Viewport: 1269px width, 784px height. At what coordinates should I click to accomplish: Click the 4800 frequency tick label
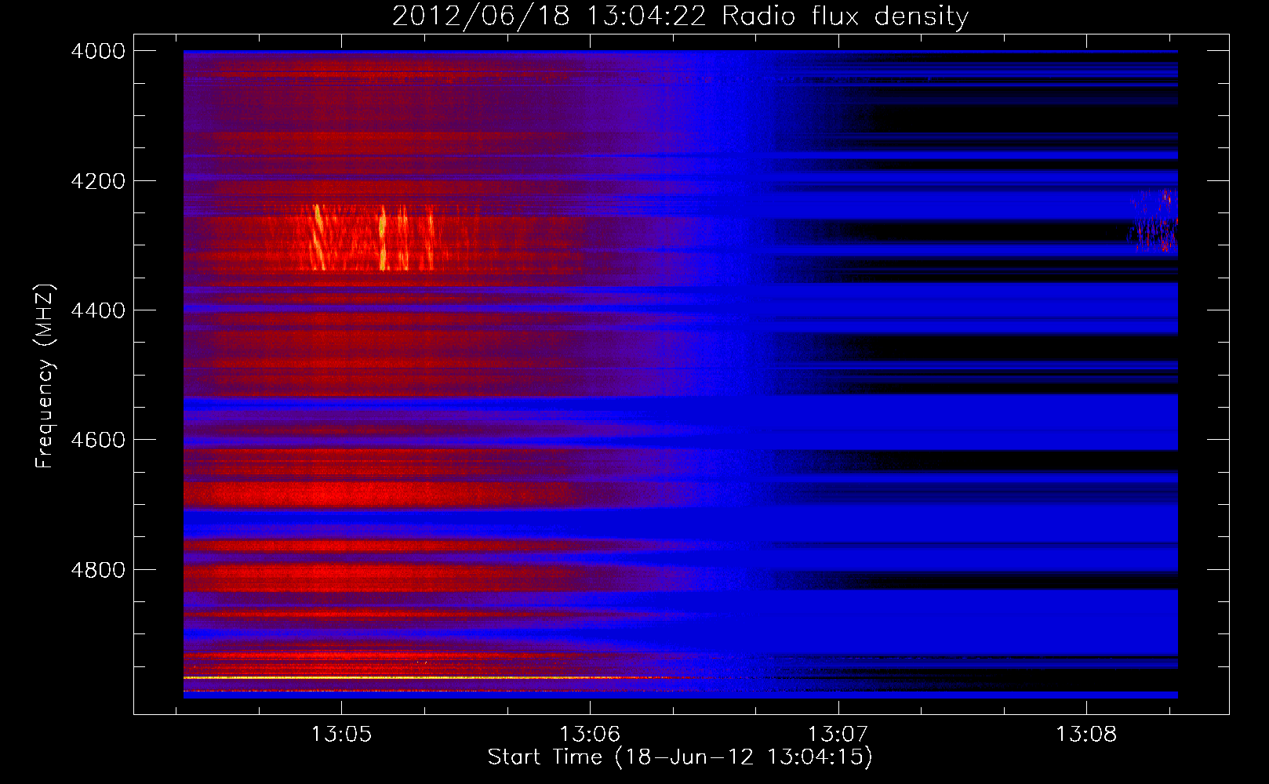[98, 569]
